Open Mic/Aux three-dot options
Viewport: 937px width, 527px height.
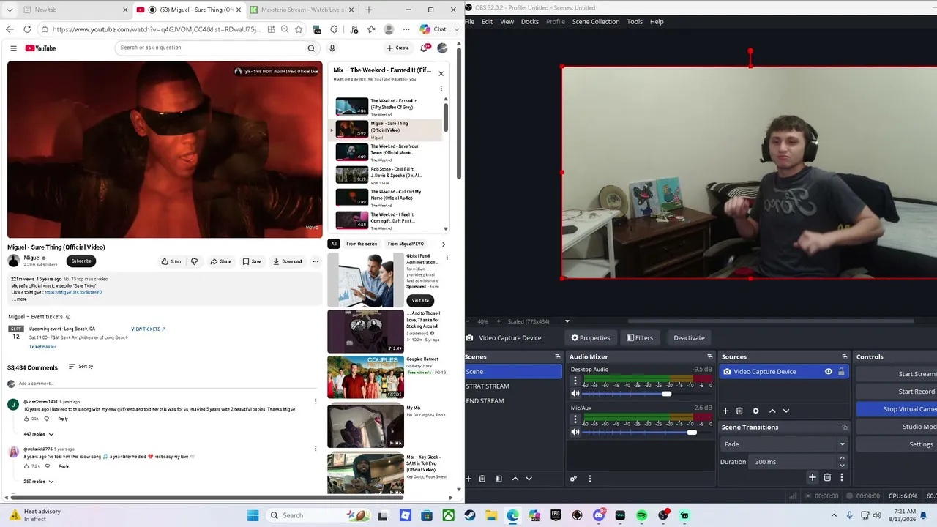tap(575, 419)
